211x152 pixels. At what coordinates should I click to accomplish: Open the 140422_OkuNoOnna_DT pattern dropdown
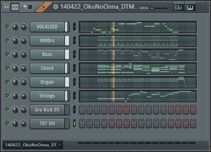click(x=33, y=145)
